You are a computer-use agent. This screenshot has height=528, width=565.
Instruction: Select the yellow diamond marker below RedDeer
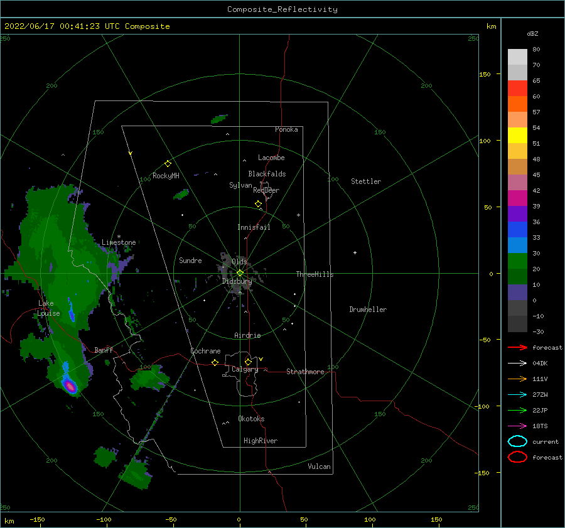pos(258,204)
